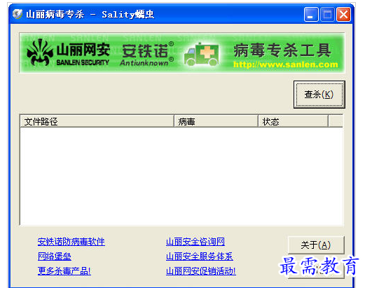The width and height of the screenshot is (365, 288).
Task: Open 山丽网安促销活动! link
Action: [x=201, y=271]
